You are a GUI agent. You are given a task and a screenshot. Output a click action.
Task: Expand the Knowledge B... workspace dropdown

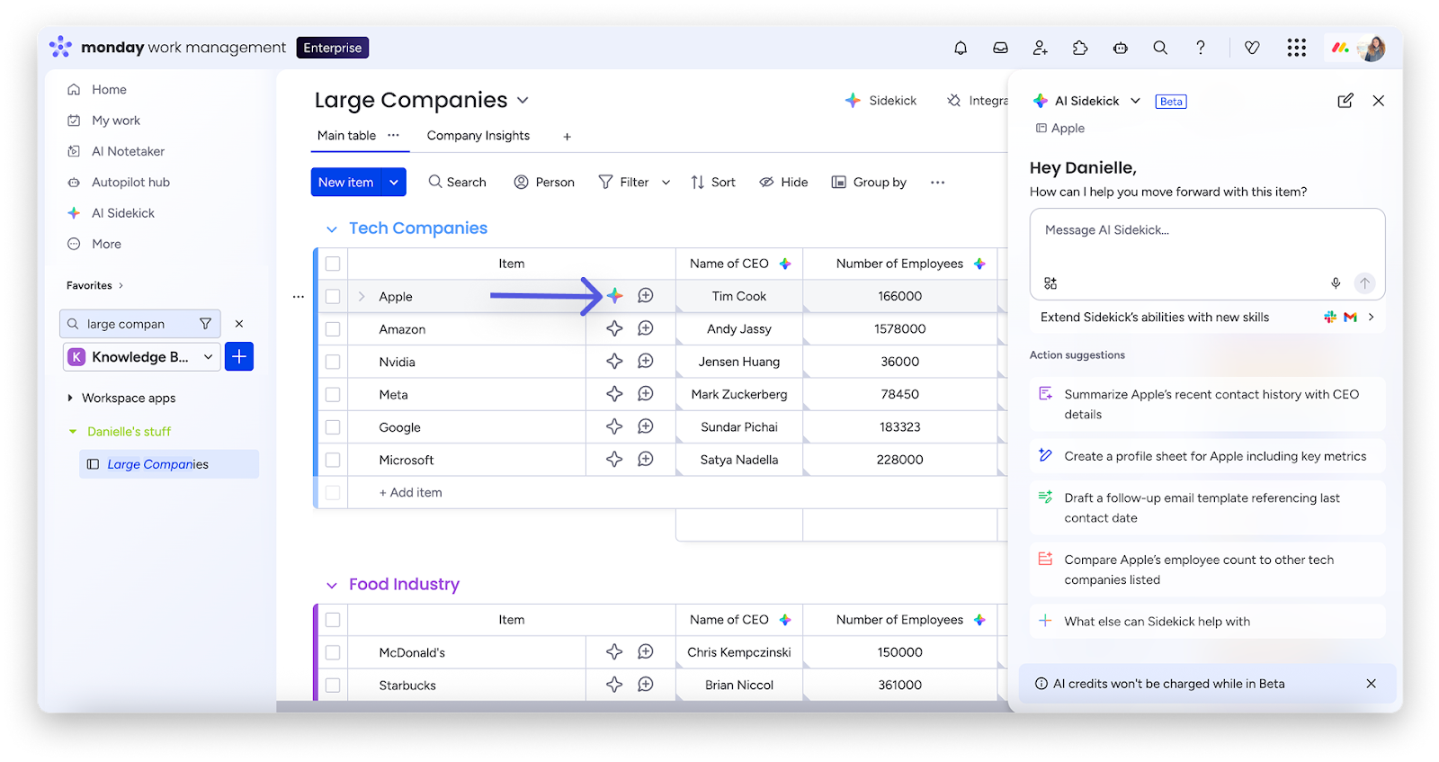208,357
